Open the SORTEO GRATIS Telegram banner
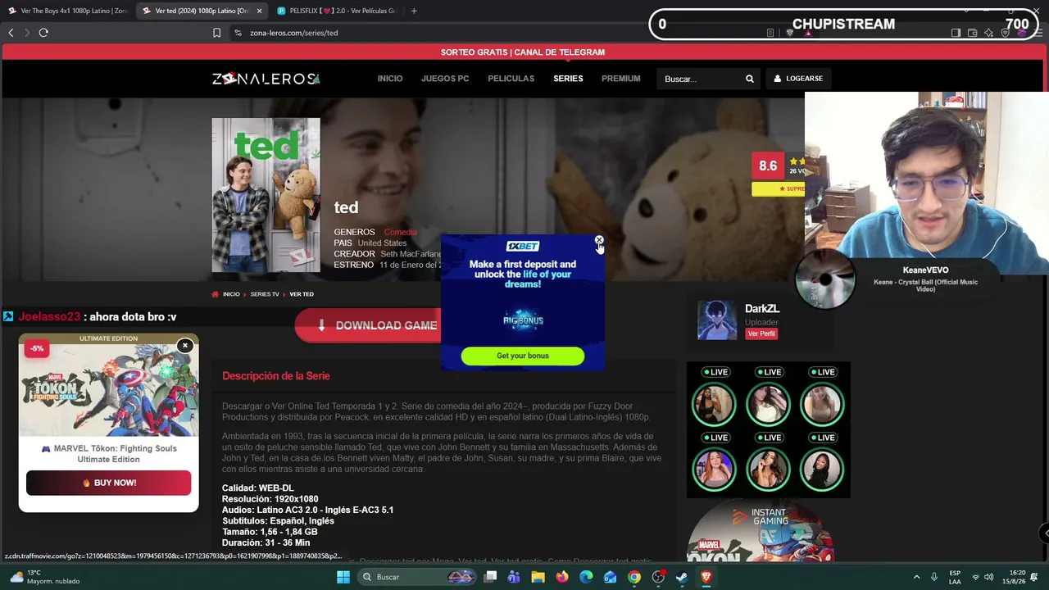Image resolution: width=1049 pixels, height=590 pixels. click(523, 52)
